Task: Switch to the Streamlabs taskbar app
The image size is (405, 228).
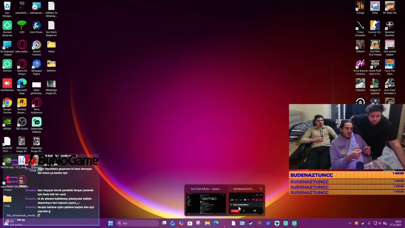Action: (x=277, y=223)
